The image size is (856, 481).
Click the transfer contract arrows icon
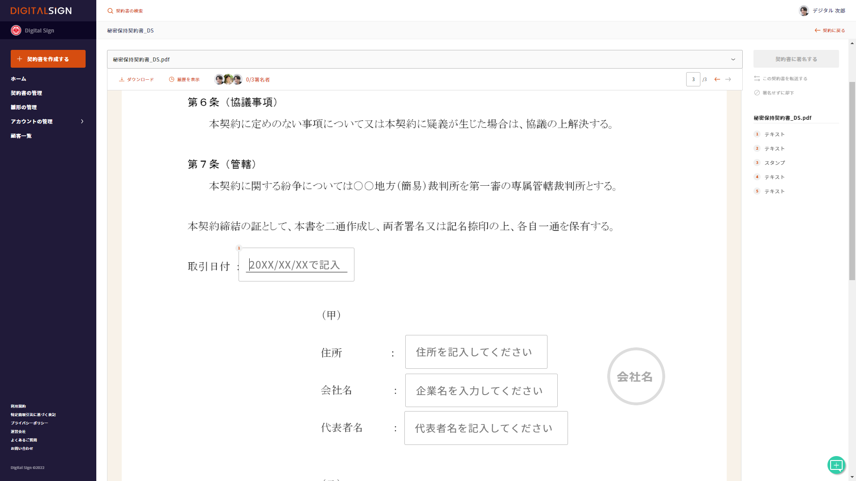pos(757,78)
